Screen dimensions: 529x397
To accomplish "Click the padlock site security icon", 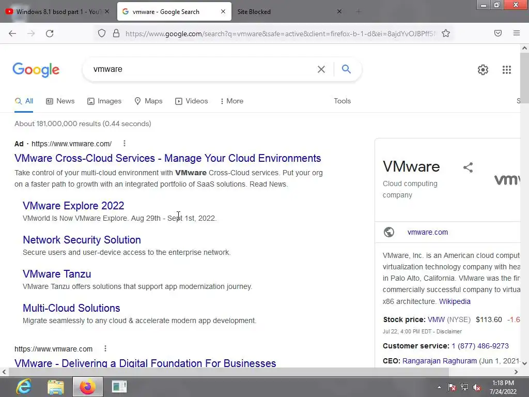I will tap(116, 33).
